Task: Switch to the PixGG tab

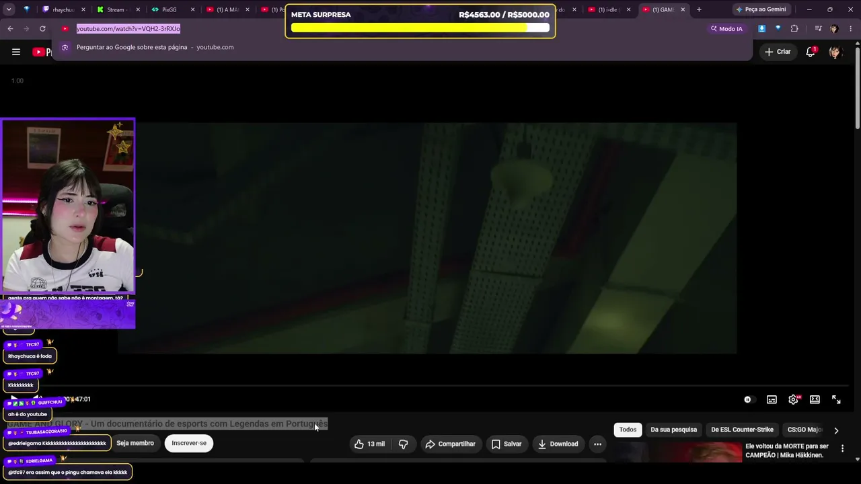Action: [x=172, y=9]
